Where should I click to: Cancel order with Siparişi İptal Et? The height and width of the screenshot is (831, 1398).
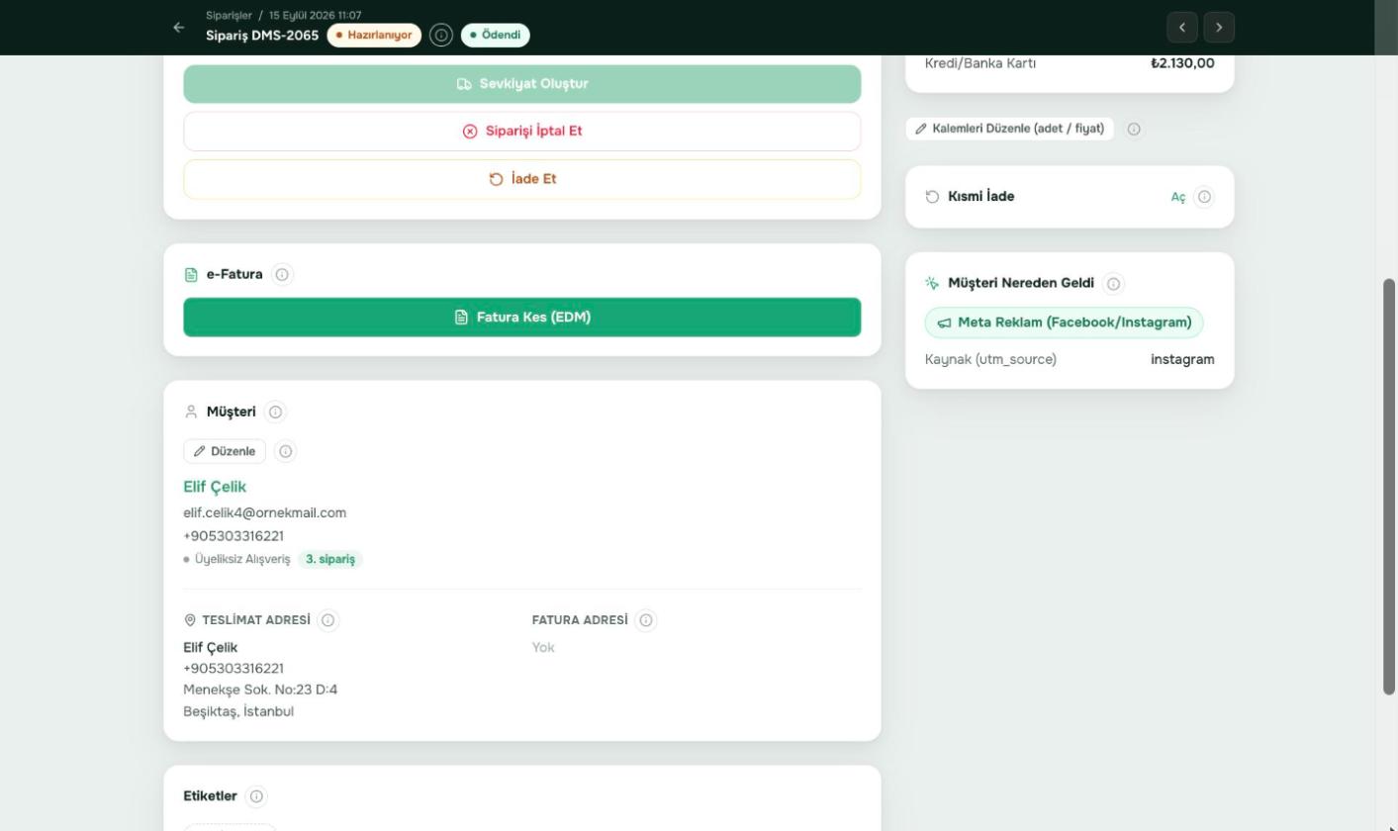click(522, 132)
